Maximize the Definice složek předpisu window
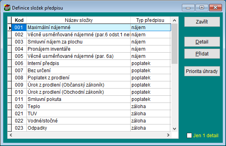The height and width of the screenshot is (146, 226). [202, 8]
